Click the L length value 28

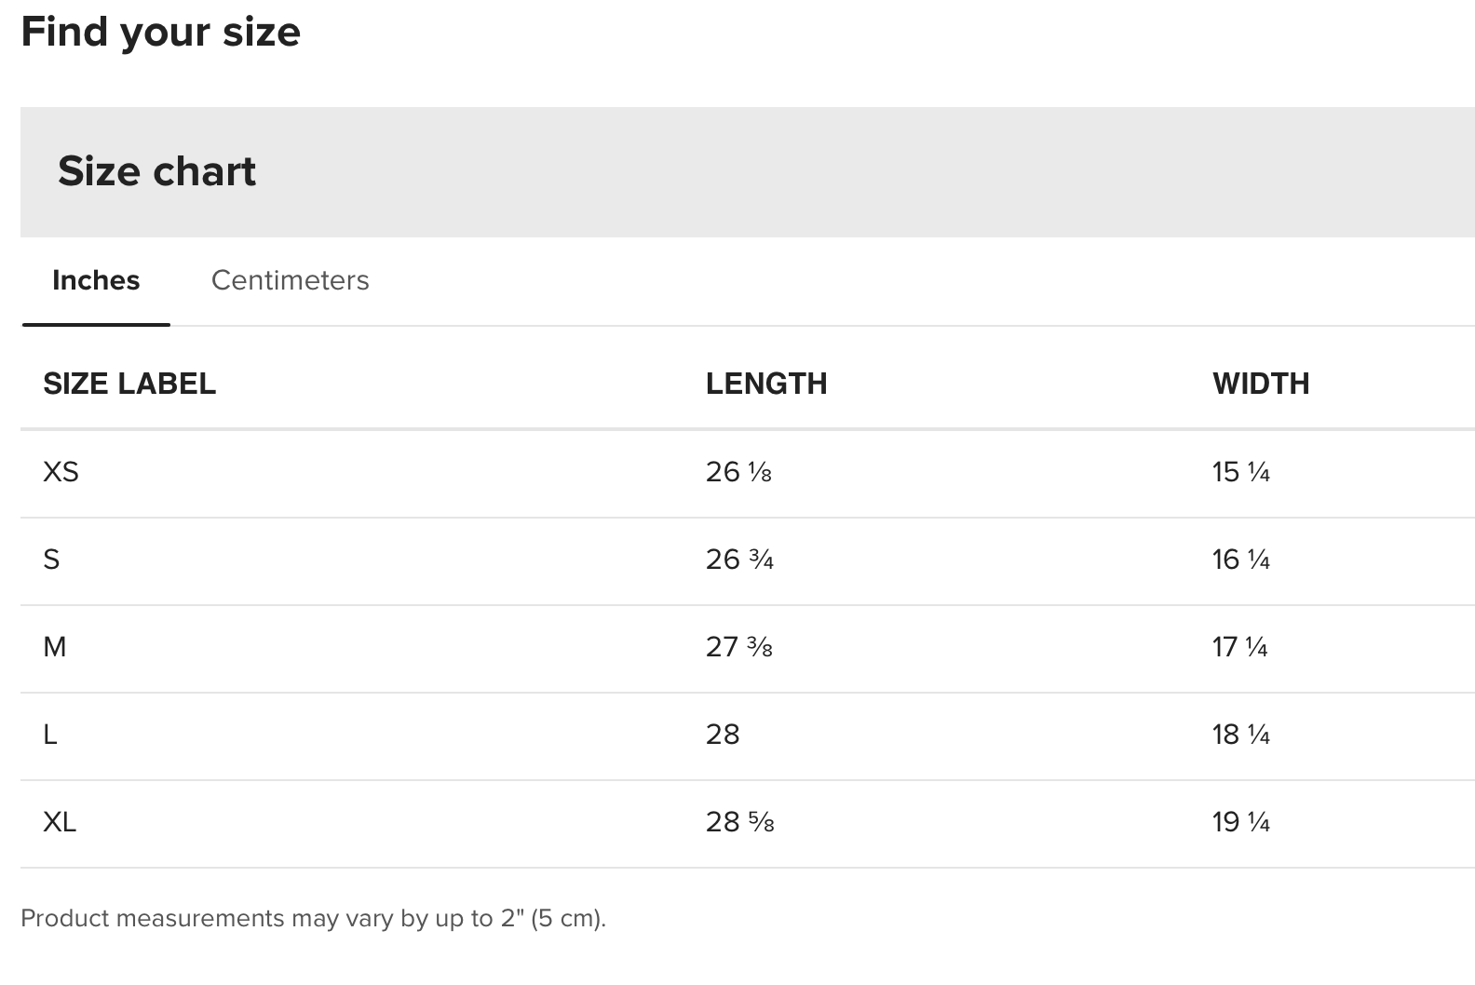coord(723,735)
